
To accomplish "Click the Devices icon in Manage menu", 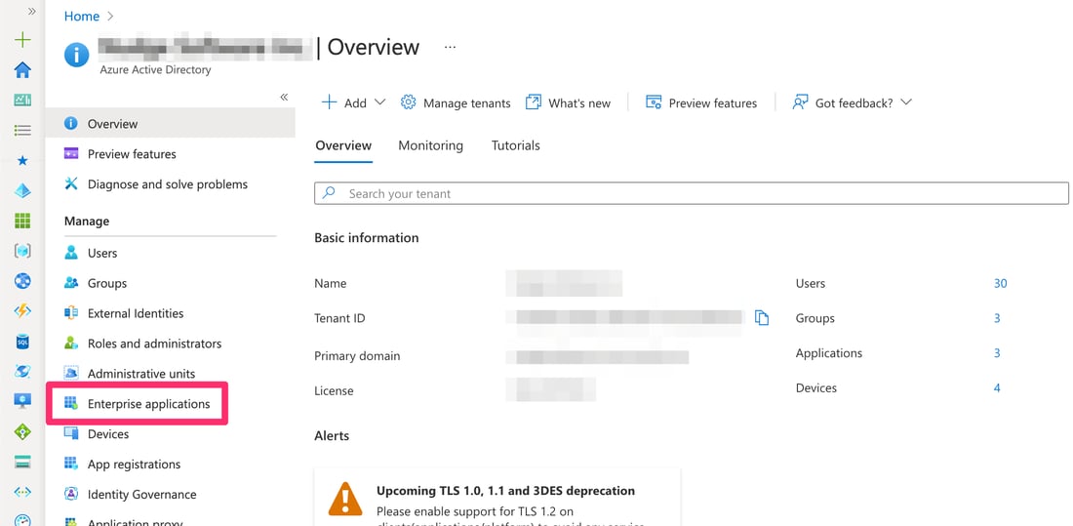I will pos(70,433).
